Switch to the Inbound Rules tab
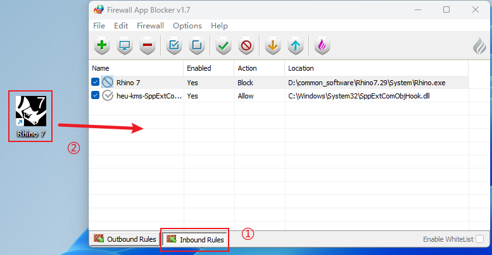492x255 pixels. (195, 239)
